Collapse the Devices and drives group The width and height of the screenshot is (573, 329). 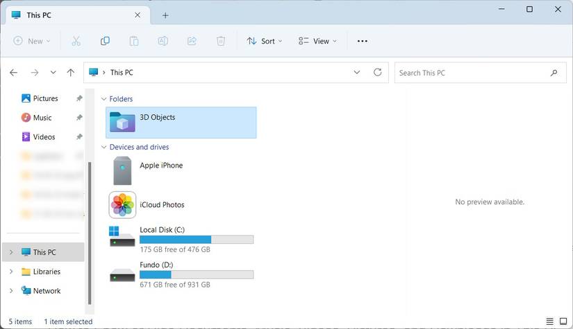point(103,148)
